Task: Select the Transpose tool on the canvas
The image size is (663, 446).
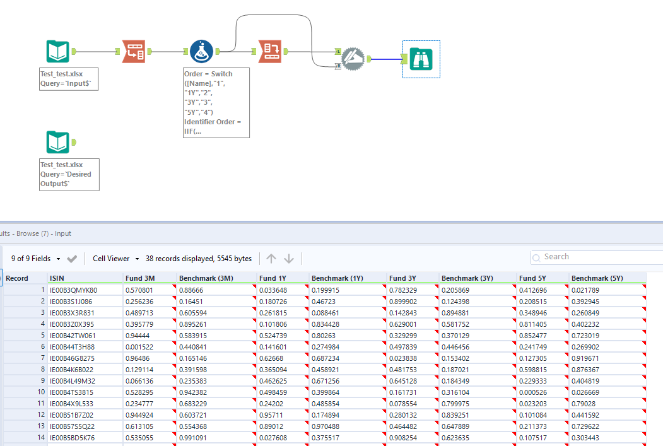Action: [x=134, y=51]
